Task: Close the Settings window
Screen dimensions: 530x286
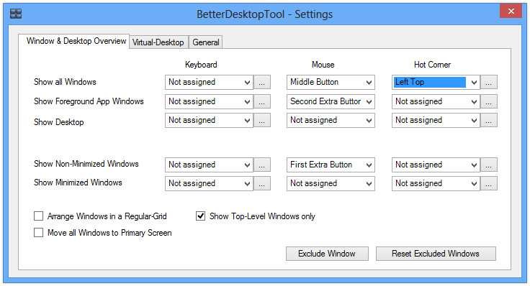Action: coord(511,11)
